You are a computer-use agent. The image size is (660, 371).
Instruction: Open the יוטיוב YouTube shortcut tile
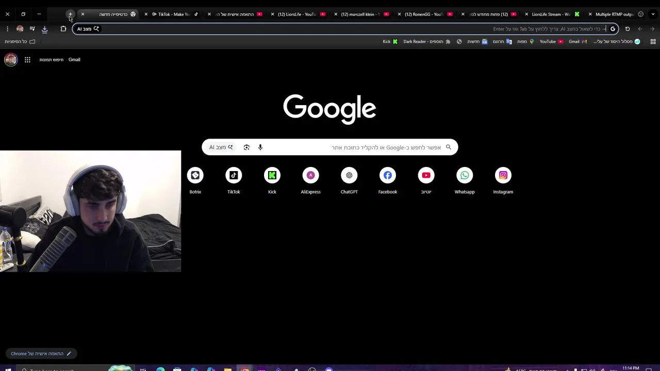[x=426, y=181]
